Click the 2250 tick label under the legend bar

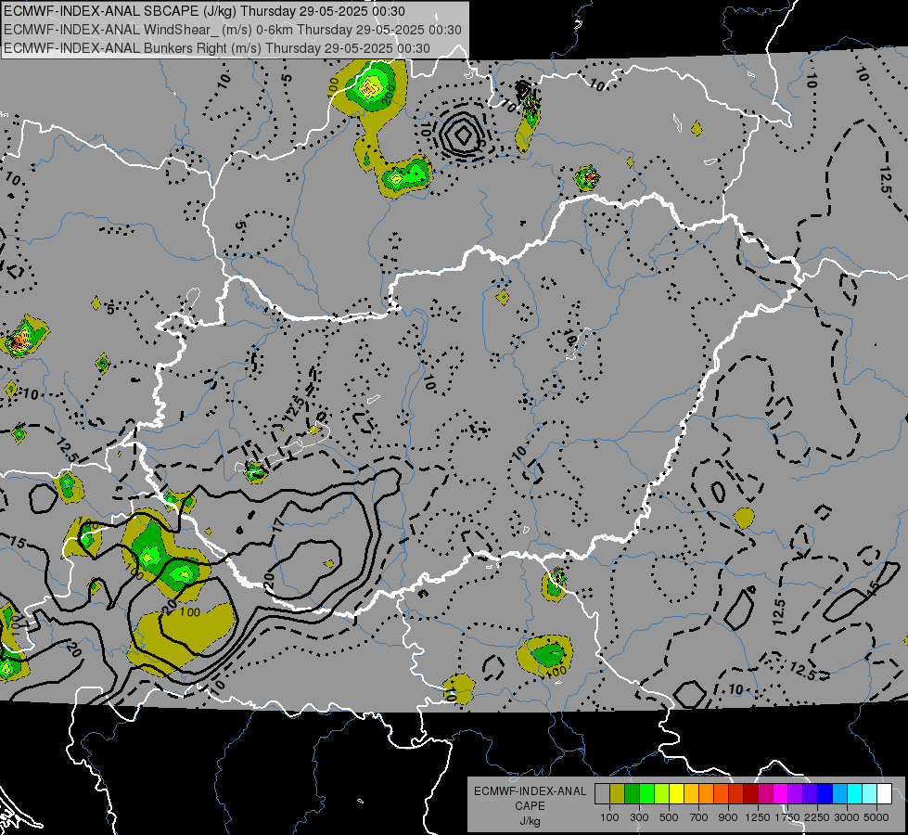tap(817, 817)
